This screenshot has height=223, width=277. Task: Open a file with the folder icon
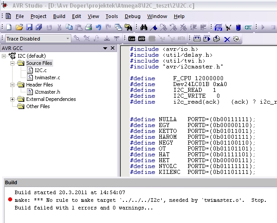click(19, 27)
